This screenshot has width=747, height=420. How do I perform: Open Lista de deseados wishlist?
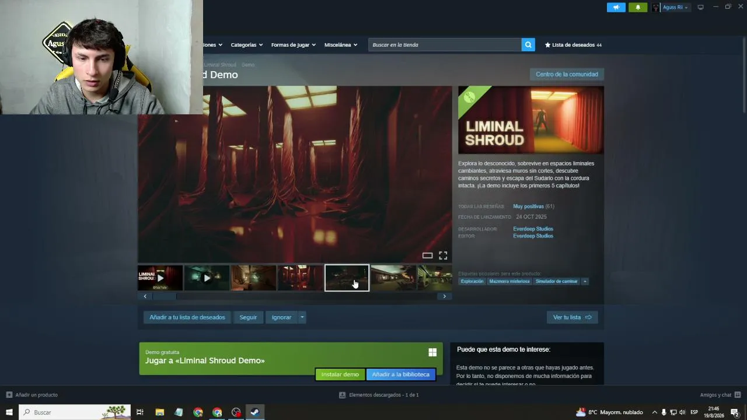pyautogui.click(x=573, y=45)
